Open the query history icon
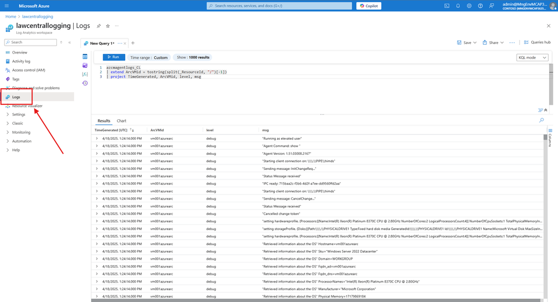Image resolution: width=558 pixels, height=302 pixels. [x=85, y=83]
